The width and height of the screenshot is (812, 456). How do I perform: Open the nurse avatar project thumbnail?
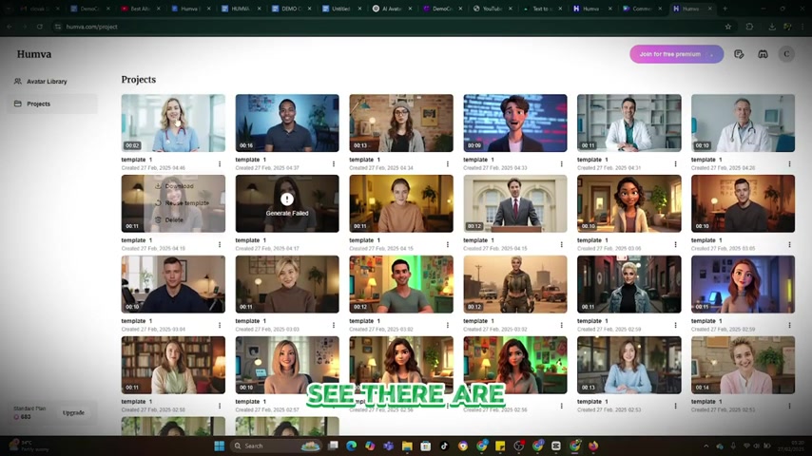click(x=173, y=123)
